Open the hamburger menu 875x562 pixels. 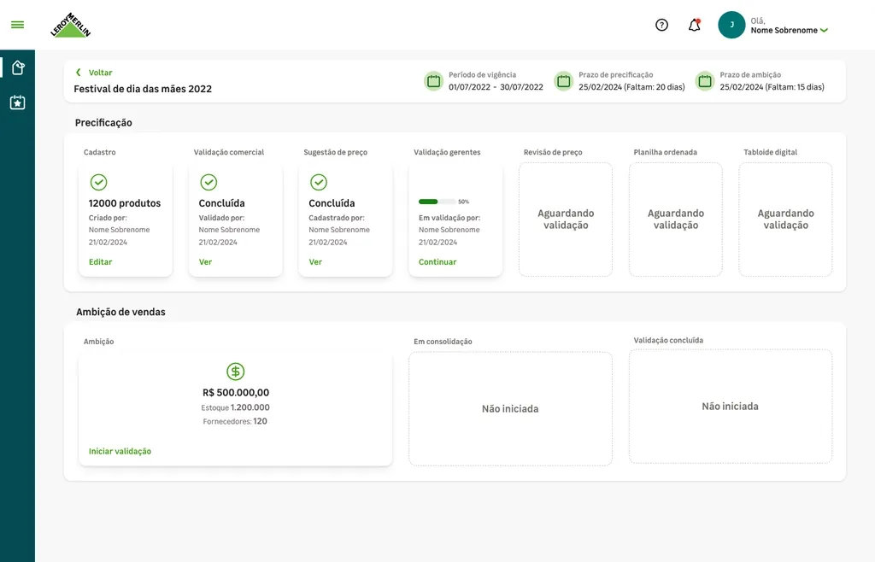pyautogui.click(x=17, y=25)
